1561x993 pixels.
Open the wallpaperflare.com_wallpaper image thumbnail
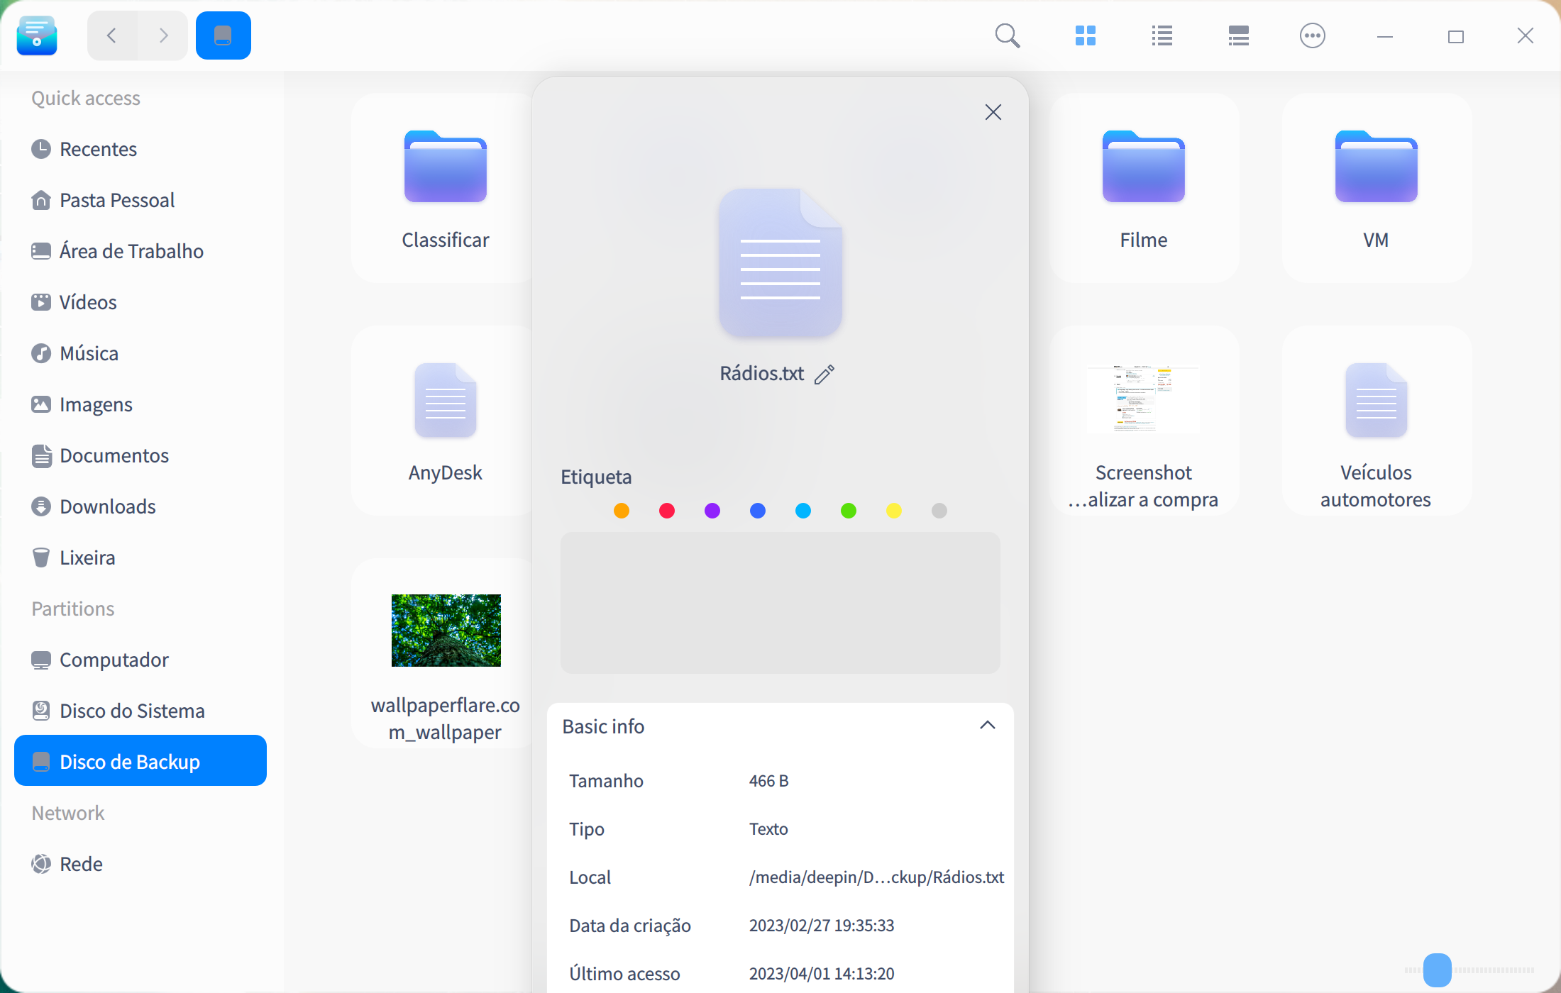pos(446,631)
